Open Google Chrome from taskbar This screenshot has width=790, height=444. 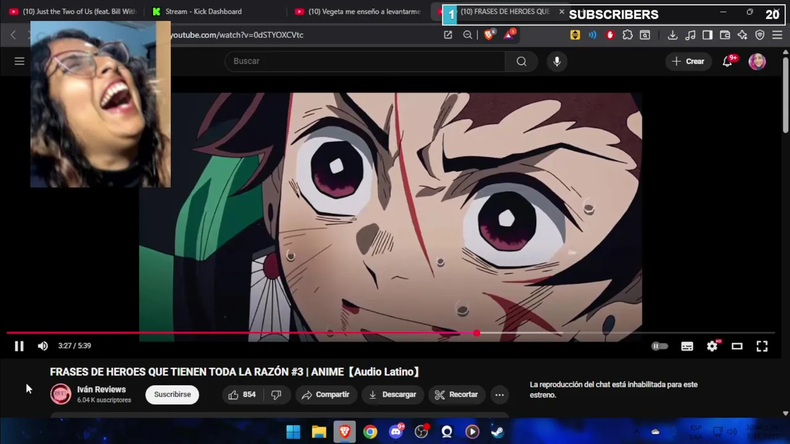370,432
